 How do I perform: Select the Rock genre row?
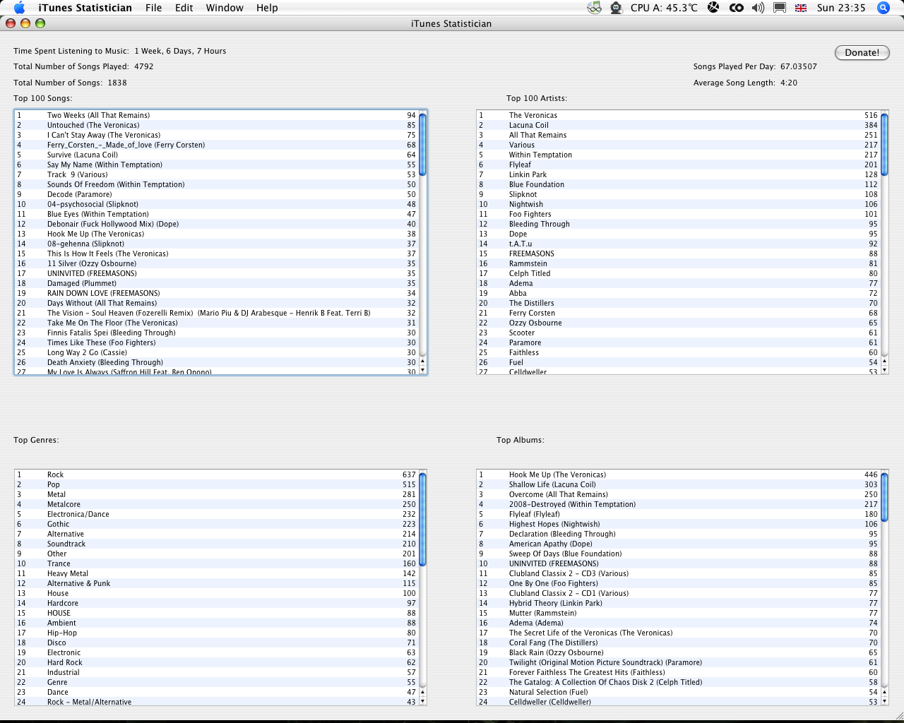tap(217, 474)
